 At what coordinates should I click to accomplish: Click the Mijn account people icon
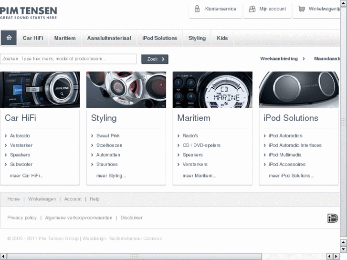pyautogui.click(x=252, y=9)
